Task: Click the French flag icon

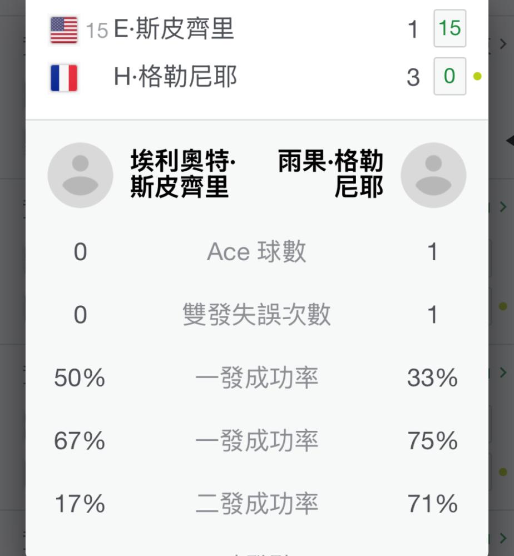Action: pyautogui.click(x=64, y=78)
